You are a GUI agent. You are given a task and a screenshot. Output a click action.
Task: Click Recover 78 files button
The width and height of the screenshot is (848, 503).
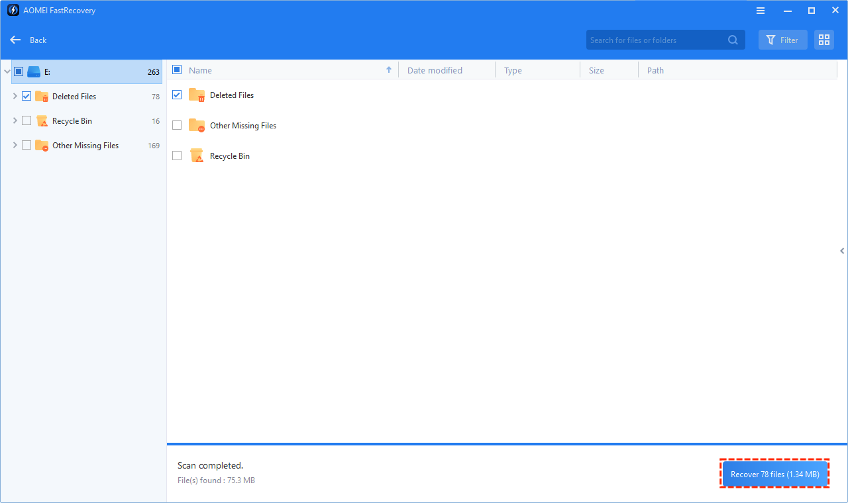[x=774, y=474]
